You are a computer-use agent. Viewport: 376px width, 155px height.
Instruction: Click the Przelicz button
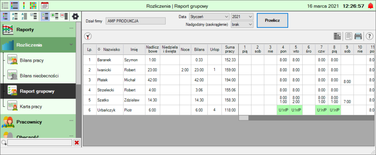pos(272,20)
